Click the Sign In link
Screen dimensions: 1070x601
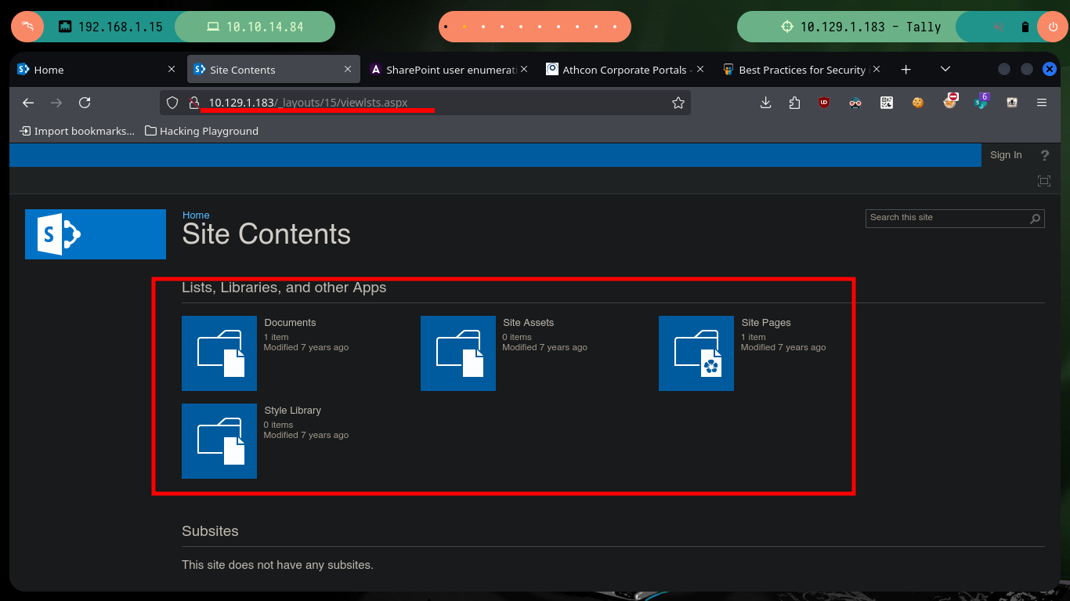[x=1006, y=155]
